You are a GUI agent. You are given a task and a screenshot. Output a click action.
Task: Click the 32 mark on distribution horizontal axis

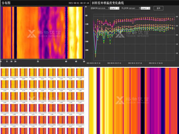pyautogui.click(x=38, y=61)
